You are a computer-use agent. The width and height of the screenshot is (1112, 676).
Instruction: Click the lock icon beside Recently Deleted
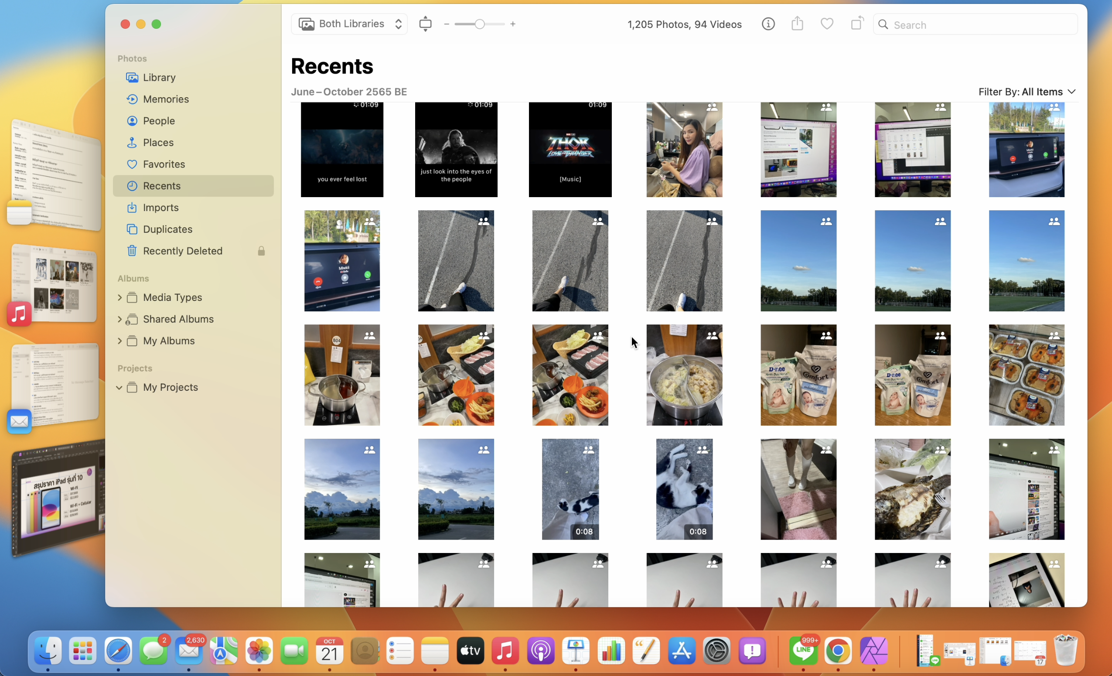click(x=261, y=251)
